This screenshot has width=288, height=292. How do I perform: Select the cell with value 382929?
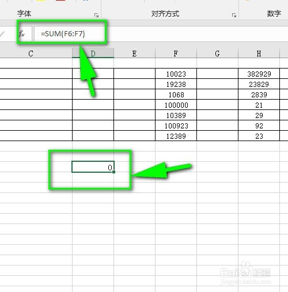(x=259, y=74)
